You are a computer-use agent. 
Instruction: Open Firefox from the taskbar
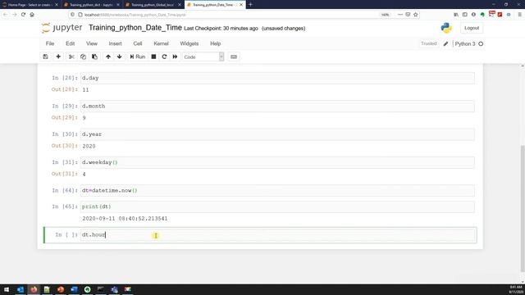coord(34,289)
